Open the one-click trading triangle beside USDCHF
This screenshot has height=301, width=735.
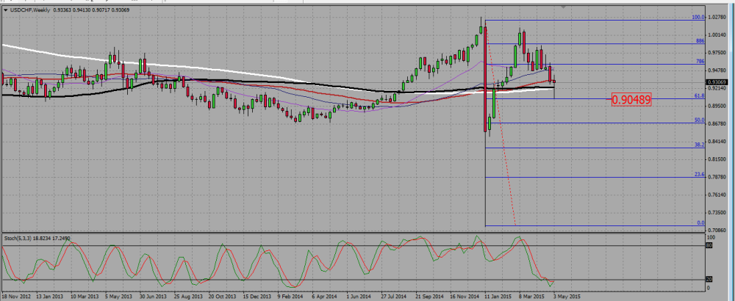click(x=5, y=10)
